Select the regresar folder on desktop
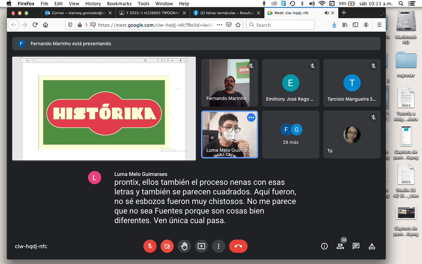This screenshot has height=264, width=422. (406, 64)
